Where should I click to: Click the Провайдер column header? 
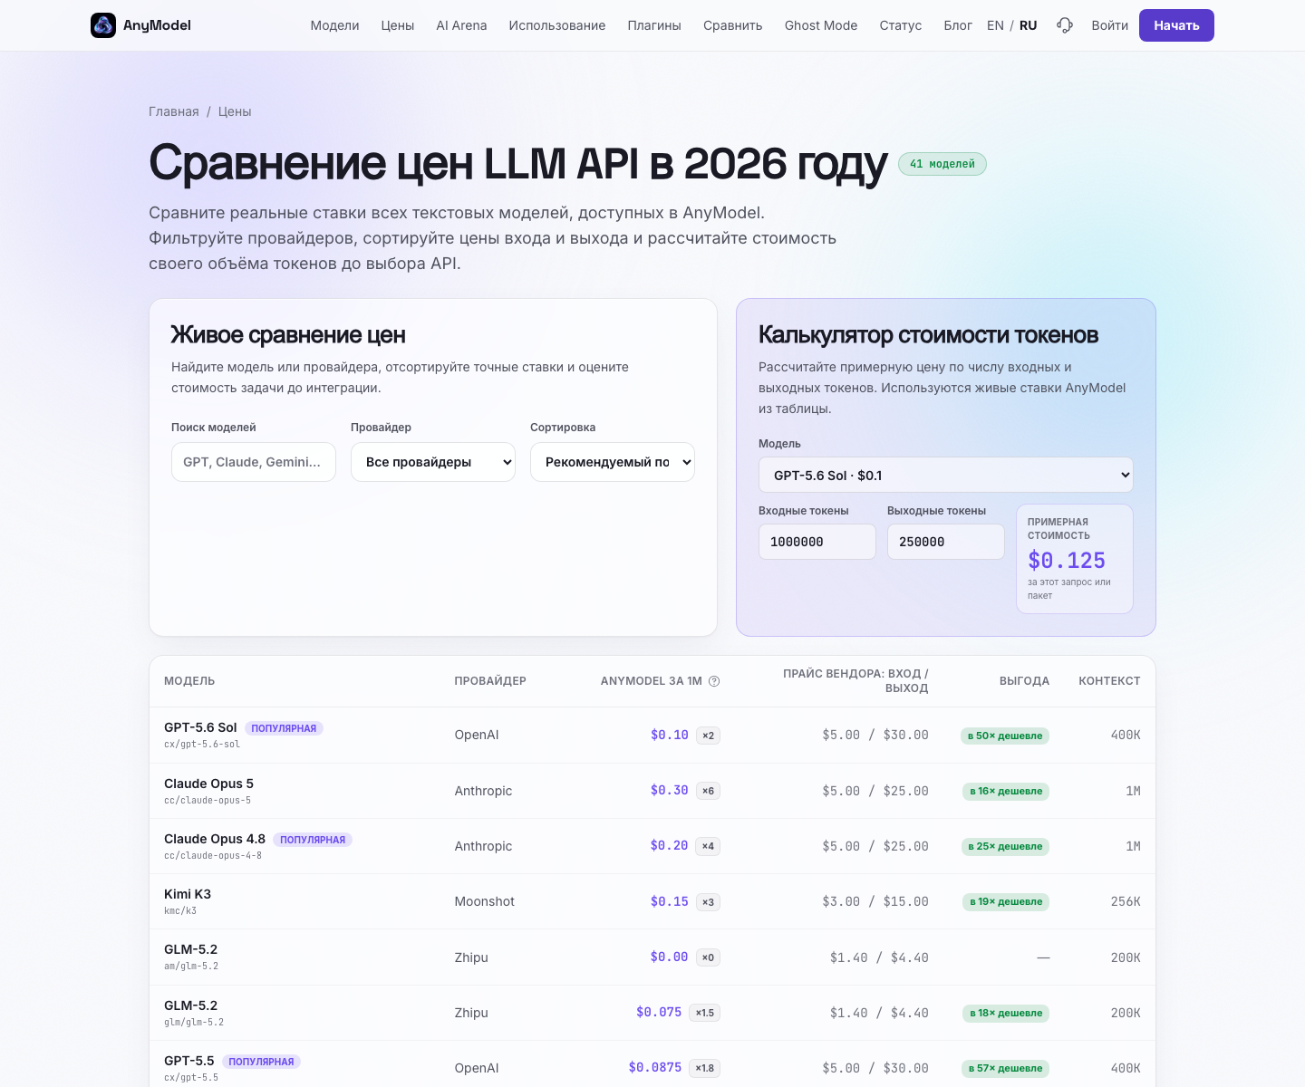pos(490,681)
